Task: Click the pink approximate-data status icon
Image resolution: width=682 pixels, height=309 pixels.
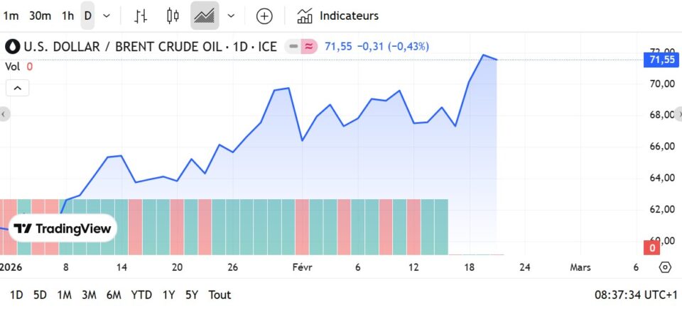Action: [309, 47]
